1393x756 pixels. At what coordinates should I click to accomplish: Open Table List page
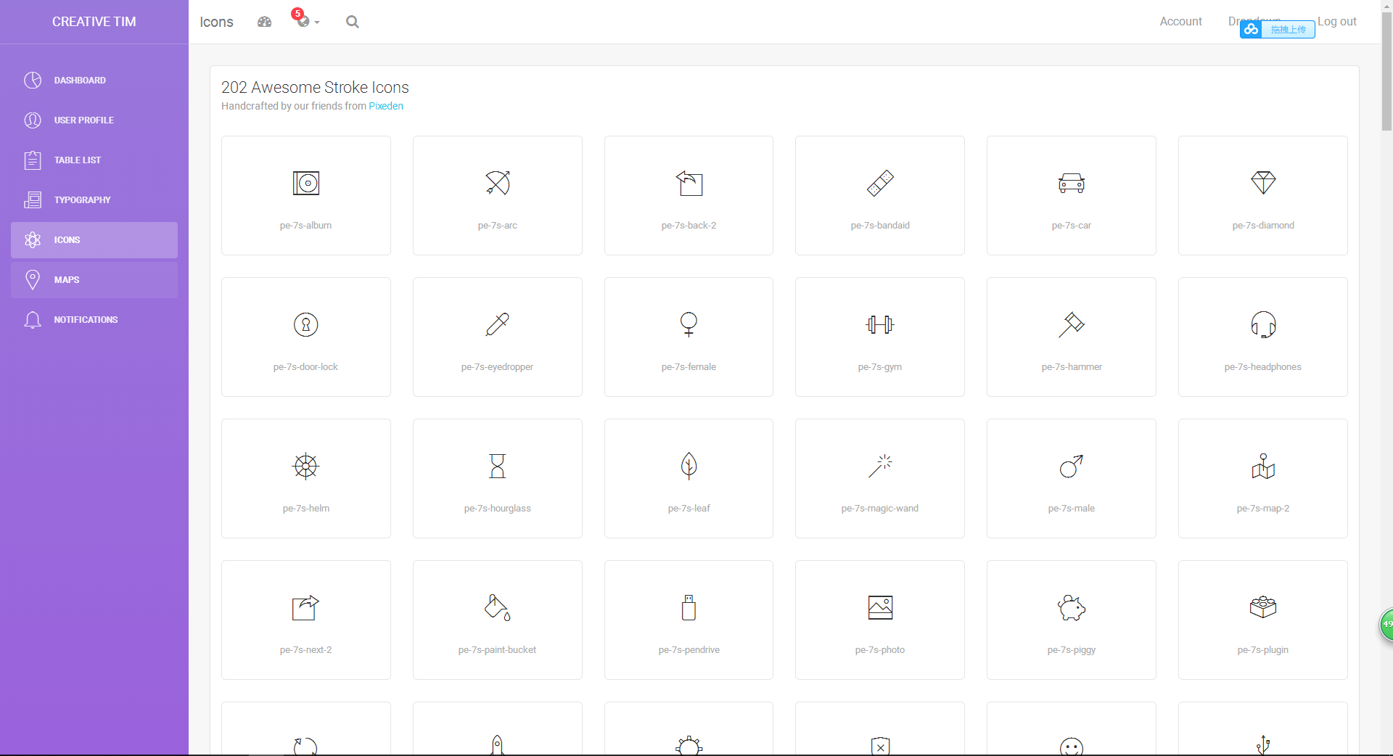[x=94, y=160]
